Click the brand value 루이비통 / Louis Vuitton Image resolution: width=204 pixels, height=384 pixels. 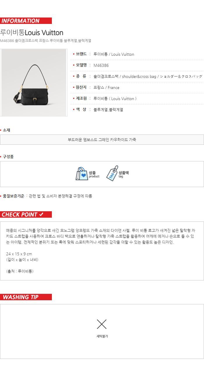114,54
